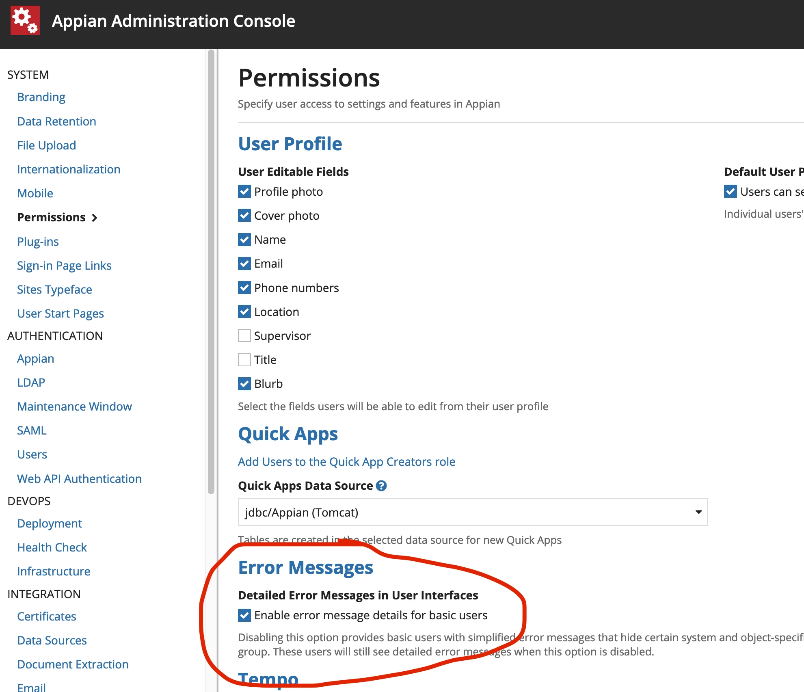Click the Quick Apps Data Source label
Image resolution: width=804 pixels, height=692 pixels.
305,486
